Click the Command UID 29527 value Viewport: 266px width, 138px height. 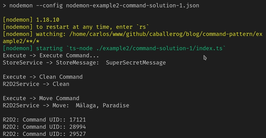[x=77, y=134]
